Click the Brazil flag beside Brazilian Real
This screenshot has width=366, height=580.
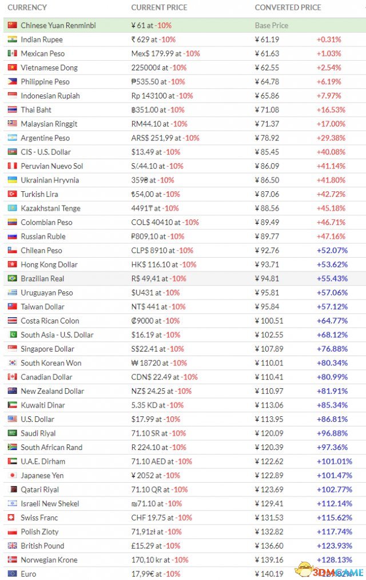click(x=12, y=278)
